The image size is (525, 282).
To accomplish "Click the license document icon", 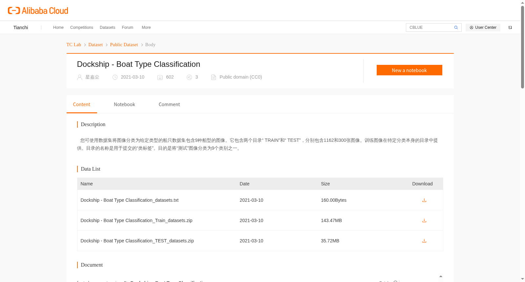I will (x=214, y=77).
